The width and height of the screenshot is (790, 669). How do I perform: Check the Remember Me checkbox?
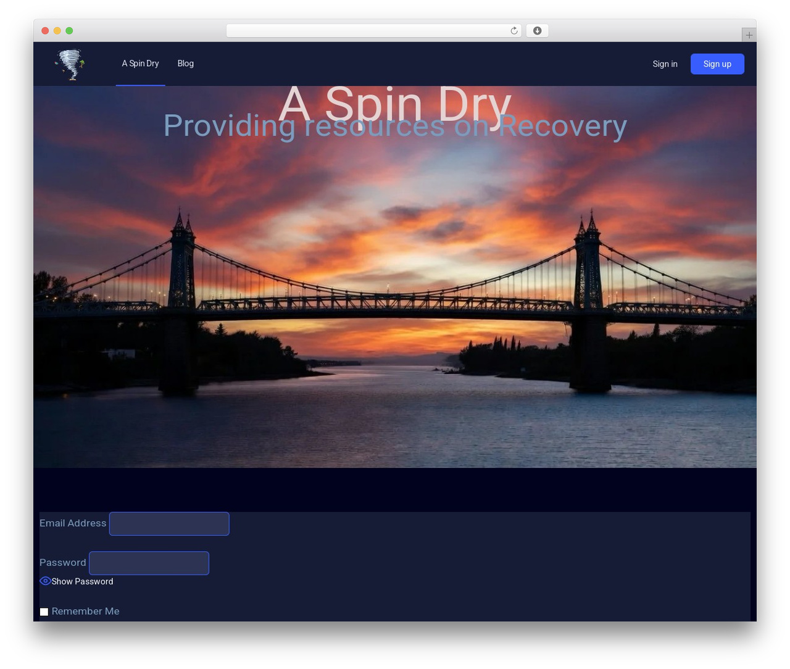[x=44, y=612]
